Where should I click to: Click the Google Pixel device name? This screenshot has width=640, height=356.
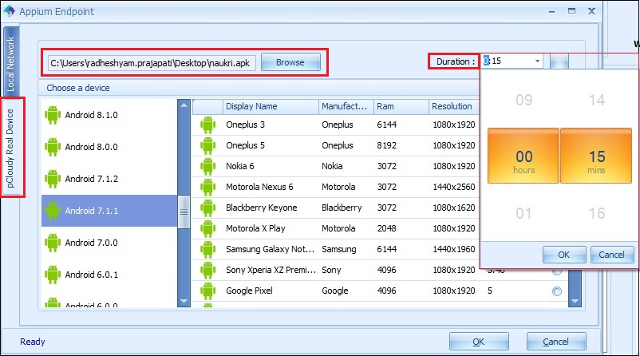tap(250, 291)
